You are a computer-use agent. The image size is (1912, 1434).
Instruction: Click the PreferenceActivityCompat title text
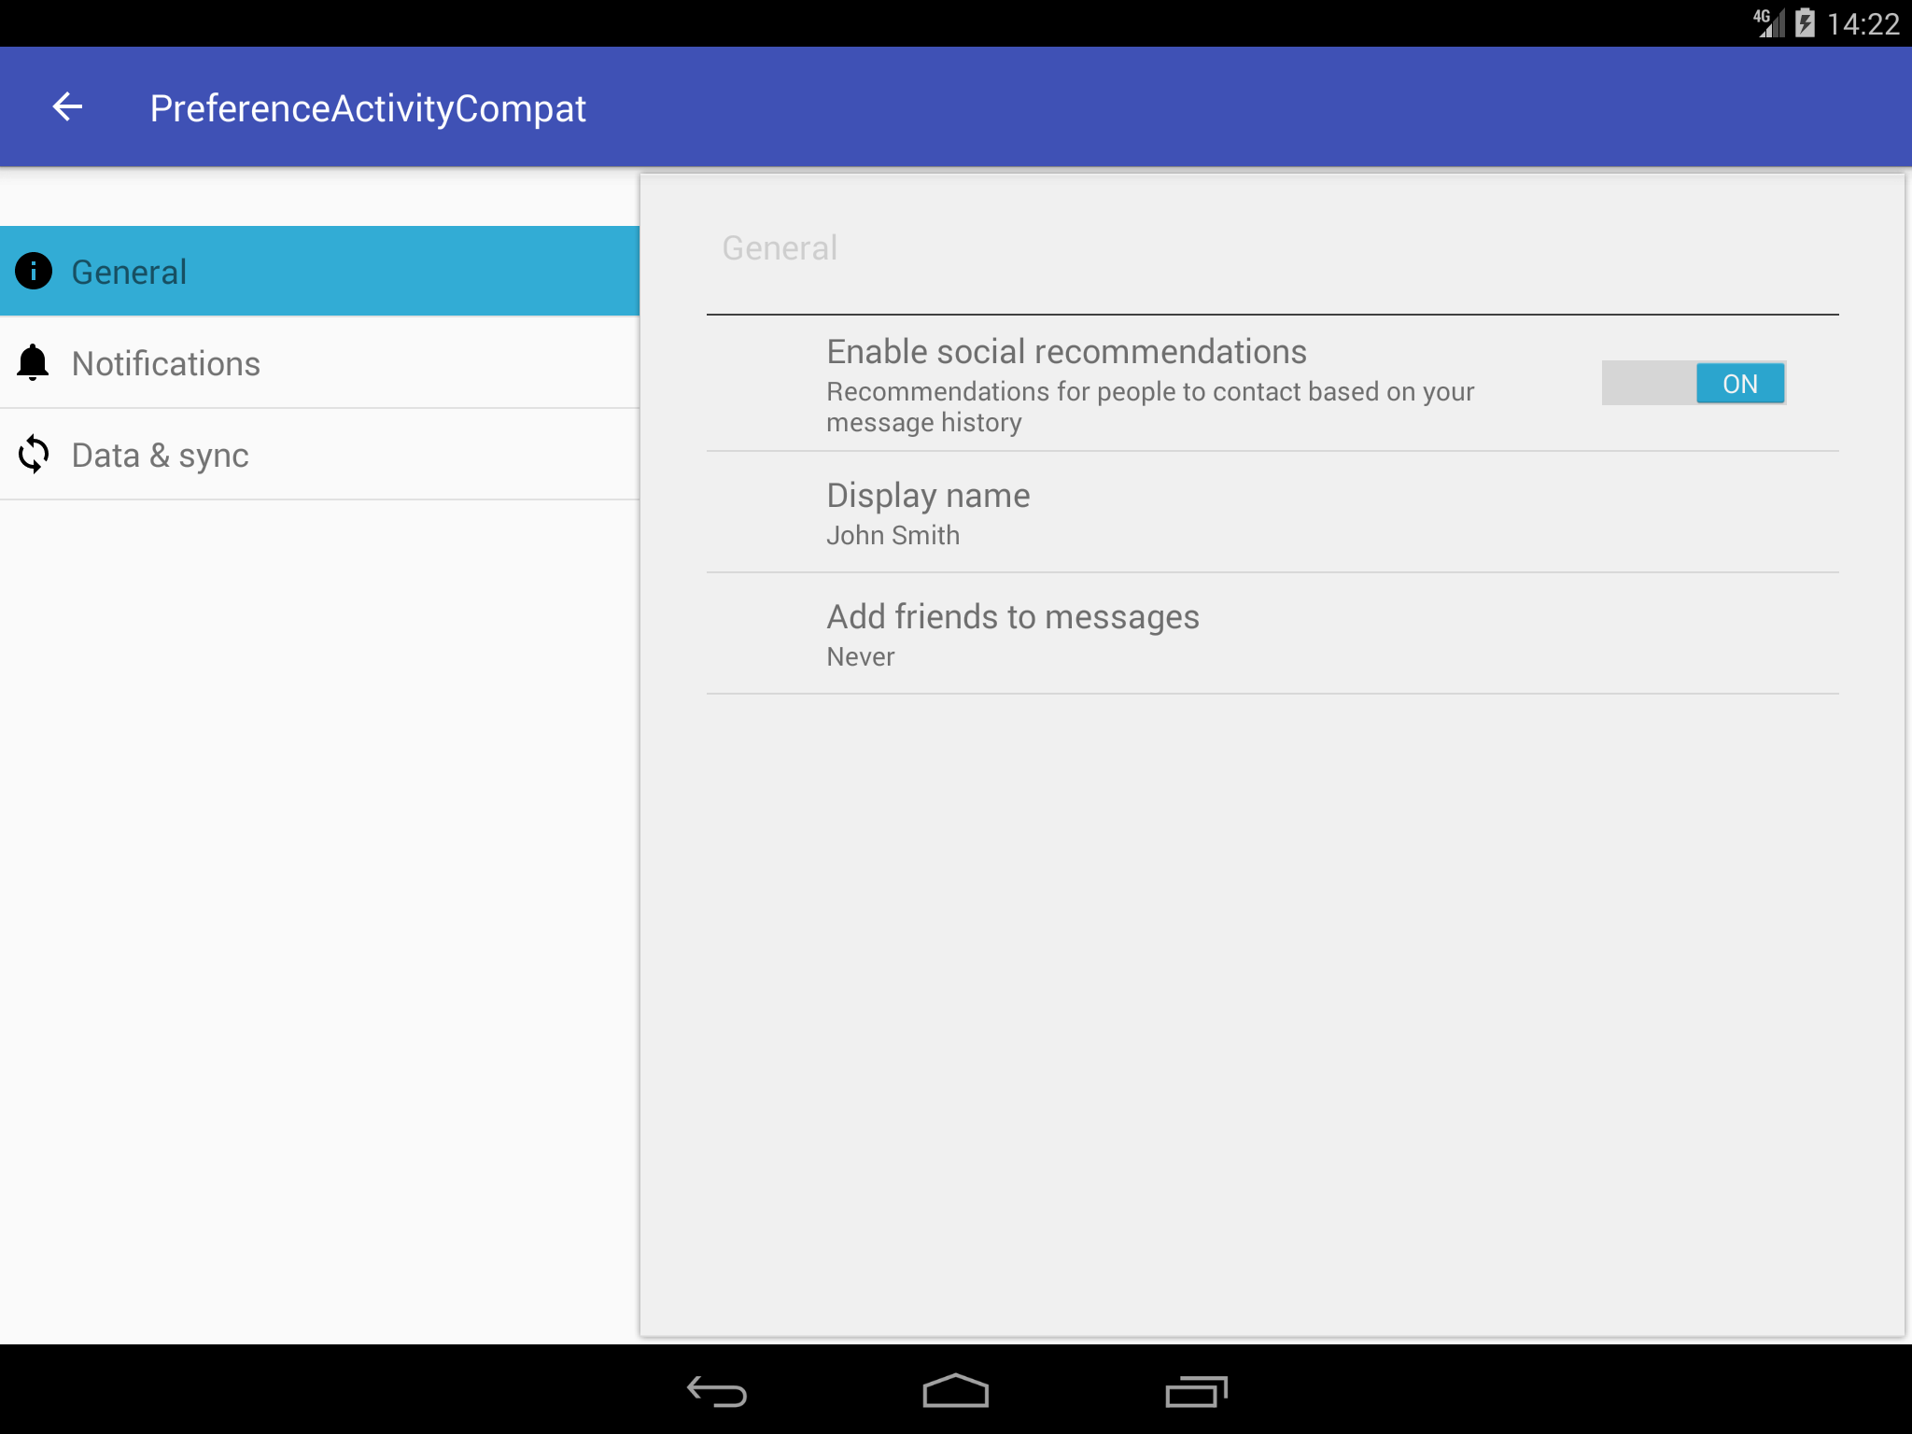[368, 108]
